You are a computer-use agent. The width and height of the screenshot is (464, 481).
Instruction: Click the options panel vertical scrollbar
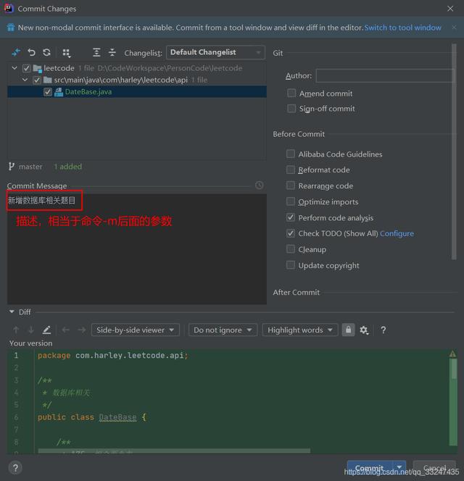454,152
